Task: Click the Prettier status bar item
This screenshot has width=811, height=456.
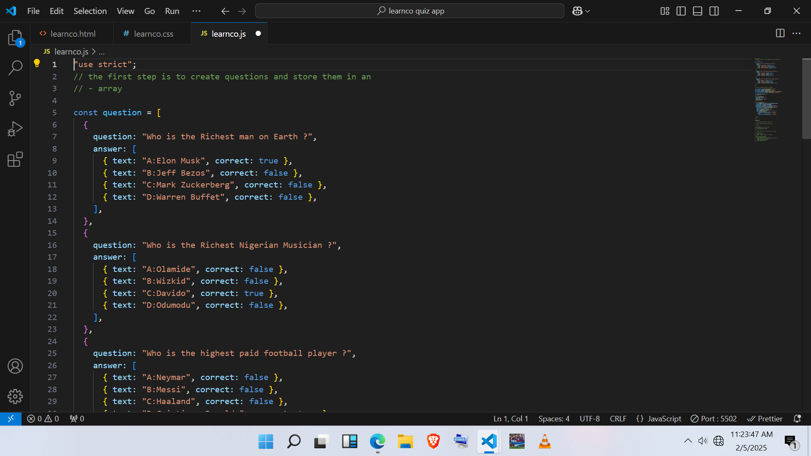Action: (765, 418)
